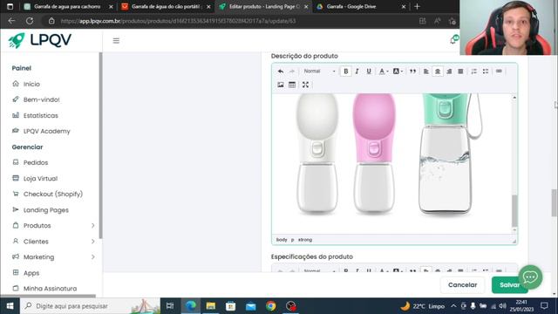The image size is (558, 314).
Task: Insert a horizontal line
Action: click(x=499, y=72)
